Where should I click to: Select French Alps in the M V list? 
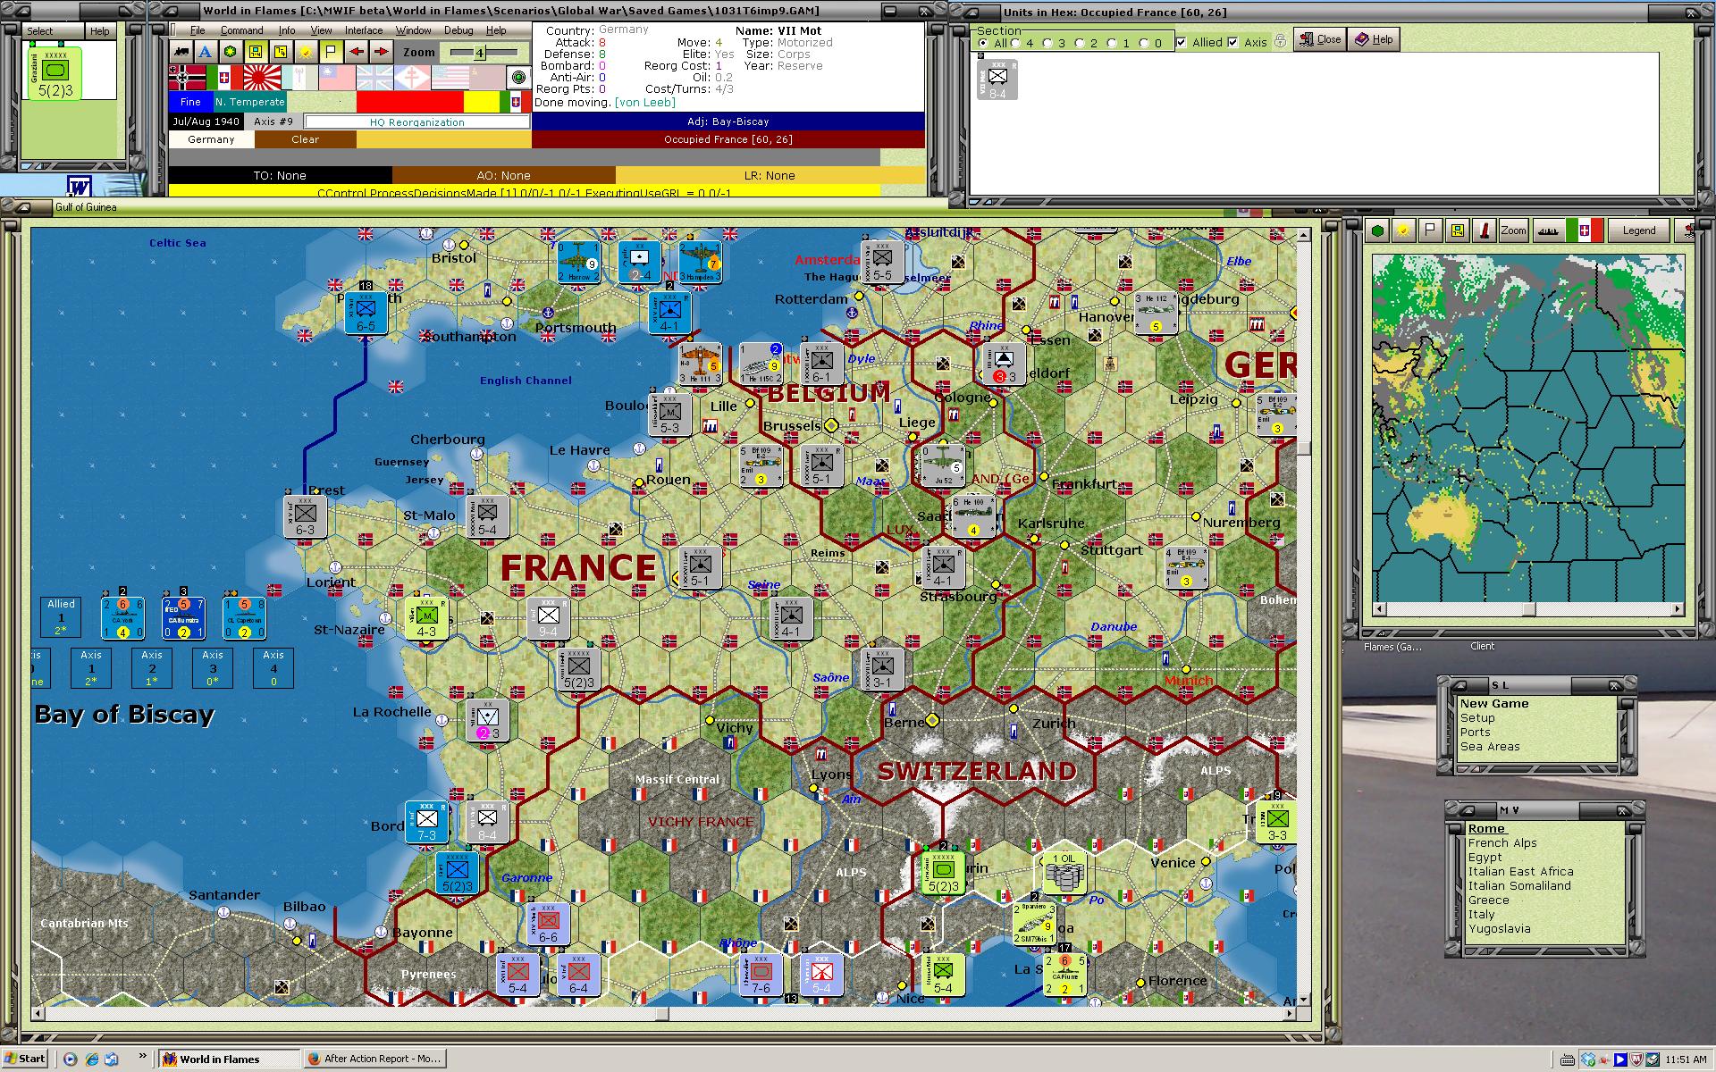coord(1502,843)
